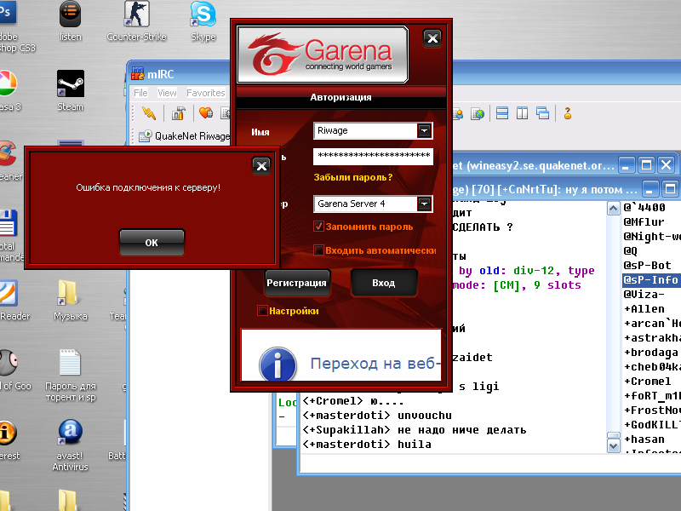Maximize the quakenet status window
This screenshot has height=511, width=681.
pyautogui.click(x=646, y=165)
